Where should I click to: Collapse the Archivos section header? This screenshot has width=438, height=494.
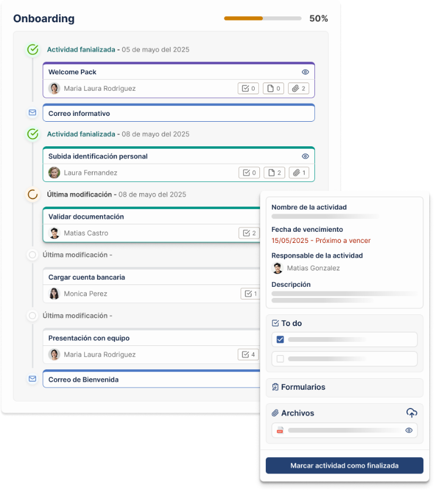(x=297, y=413)
